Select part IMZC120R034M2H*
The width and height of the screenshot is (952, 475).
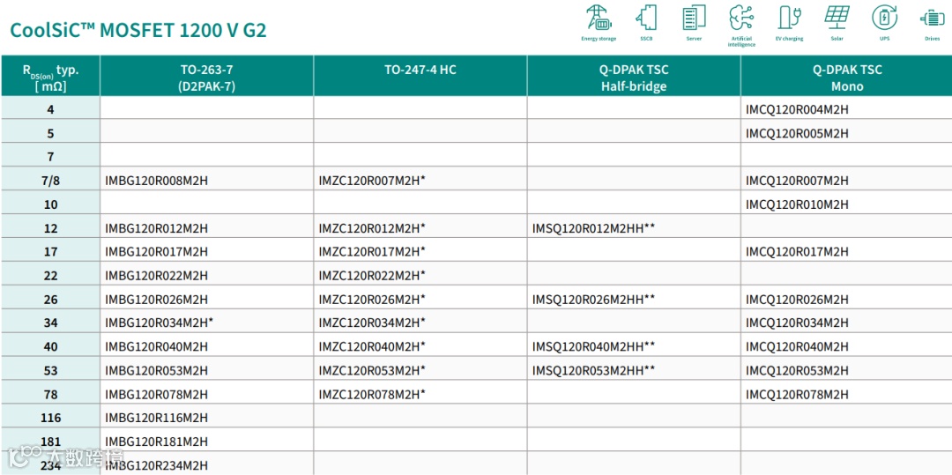(x=372, y=323)
